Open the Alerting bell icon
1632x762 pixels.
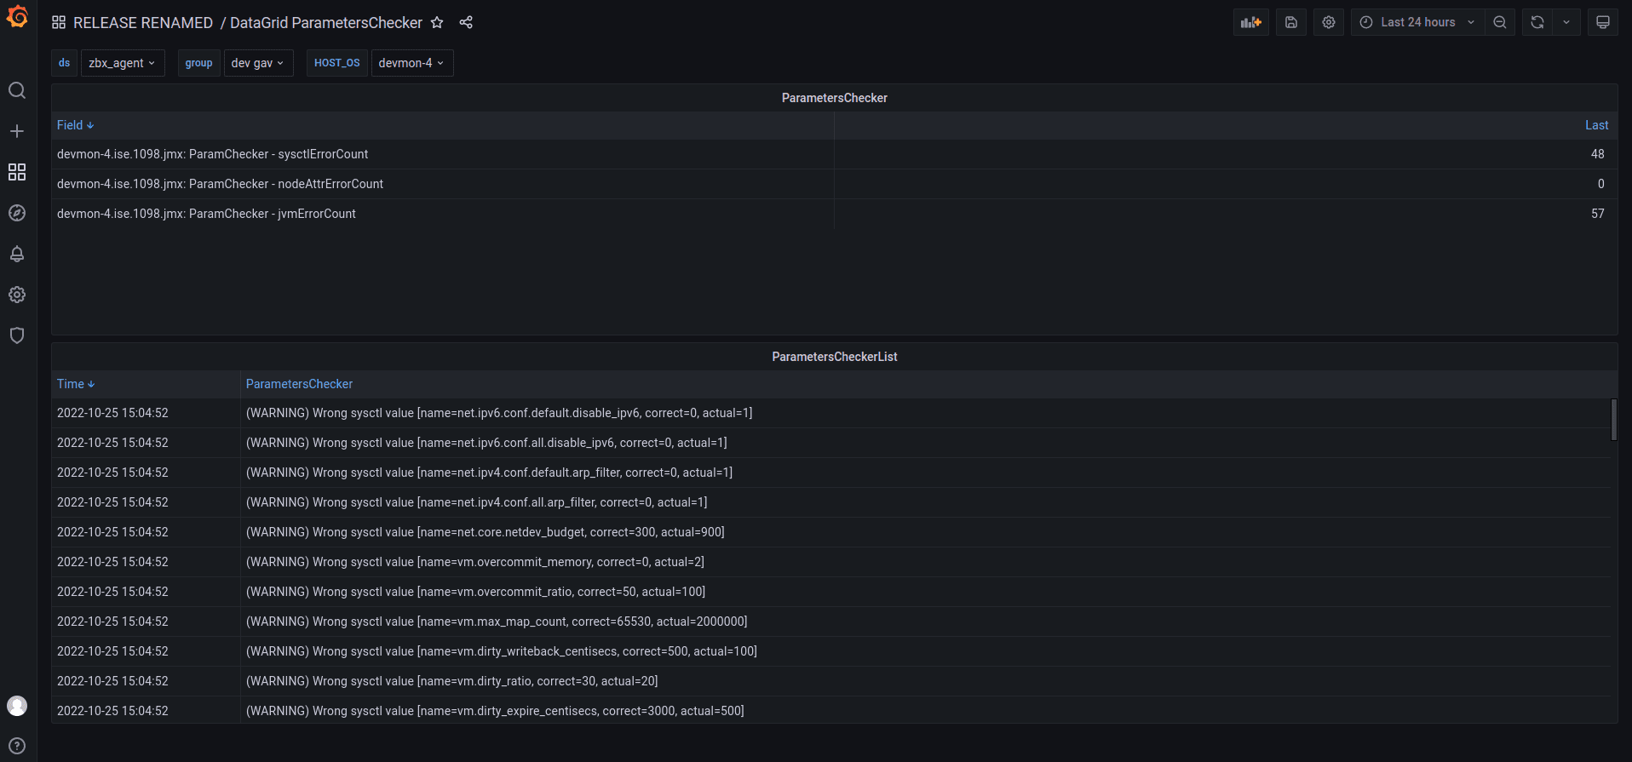pos(17,254)
